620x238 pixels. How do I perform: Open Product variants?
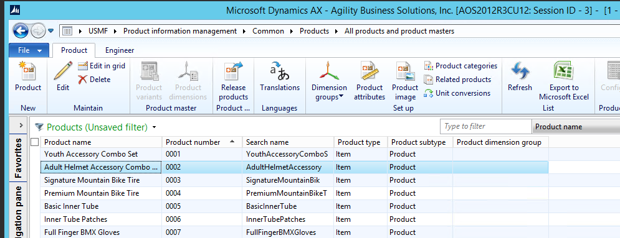[149, 81]
